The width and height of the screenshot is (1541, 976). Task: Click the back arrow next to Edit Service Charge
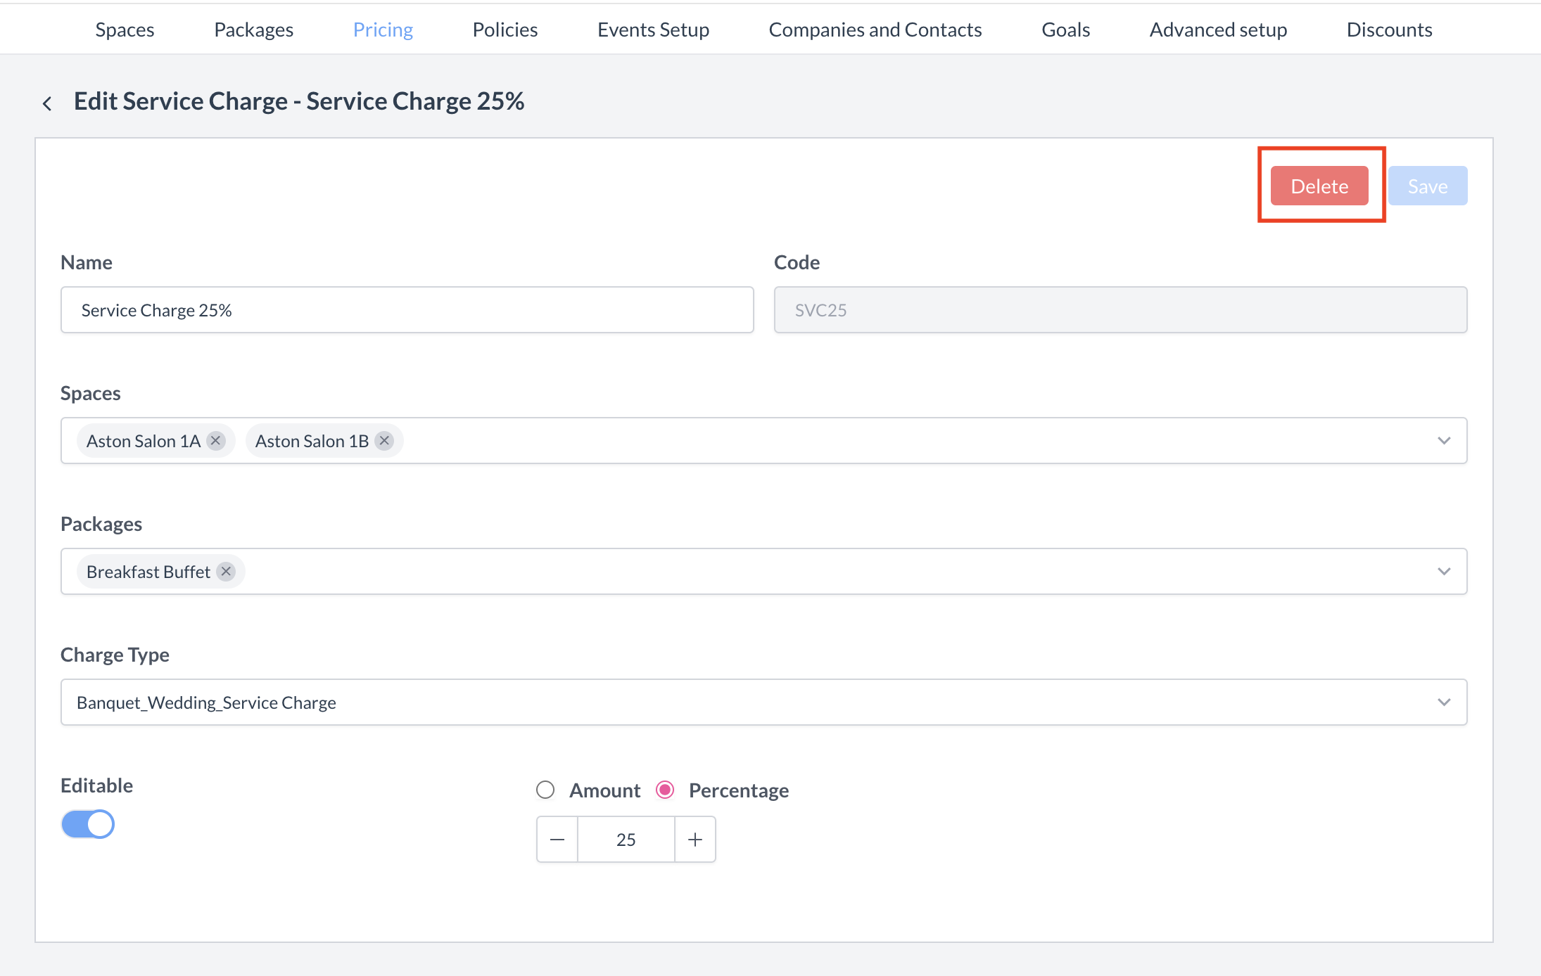(46, 102)
